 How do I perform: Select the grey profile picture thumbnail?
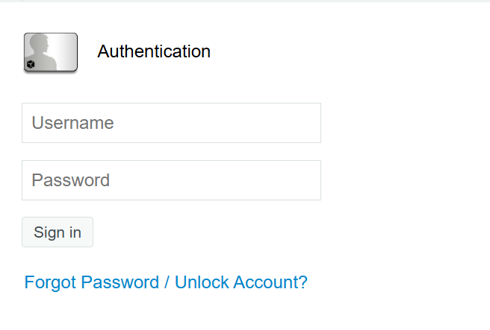[x=51, y=52]
